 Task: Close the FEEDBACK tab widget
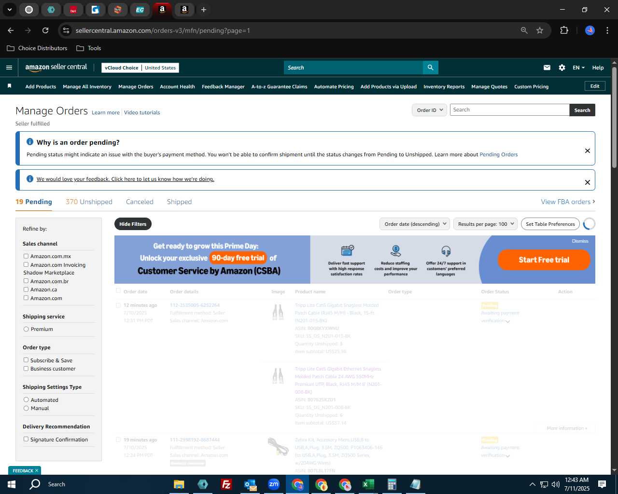[x=36, y=470]
